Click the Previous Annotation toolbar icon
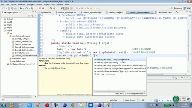The image size is (192, 108). click(82, 8)
